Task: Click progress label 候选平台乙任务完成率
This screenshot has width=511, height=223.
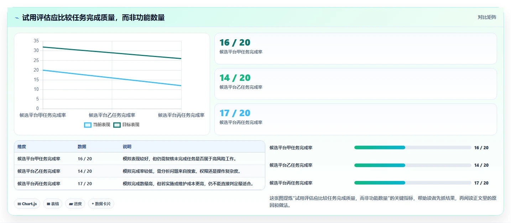Action: (291, 165)
